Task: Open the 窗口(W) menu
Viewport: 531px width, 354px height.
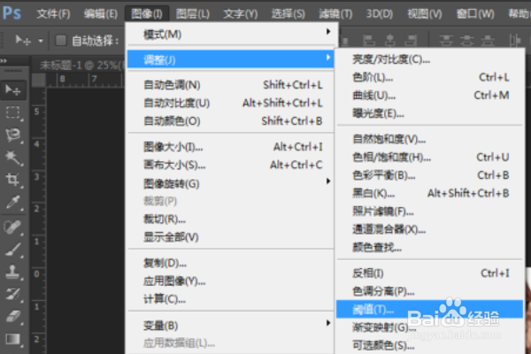Action: [475, 14]
